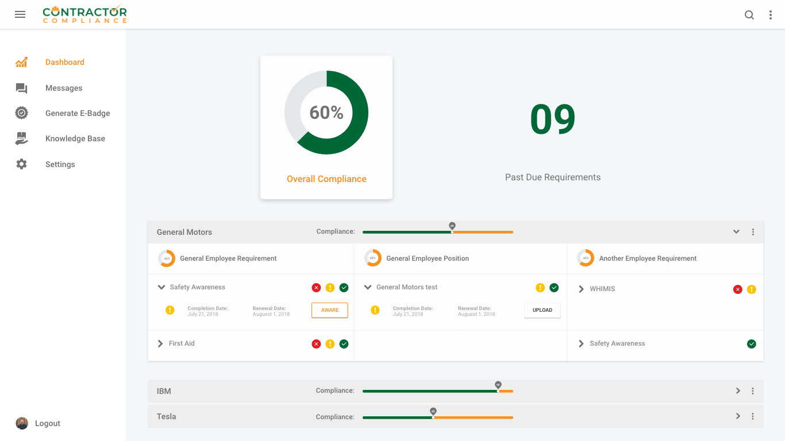The width and height of the screenshot is (785, 441).
Task: Click Logout in sidebar
Action: click(x=48, y=423)
